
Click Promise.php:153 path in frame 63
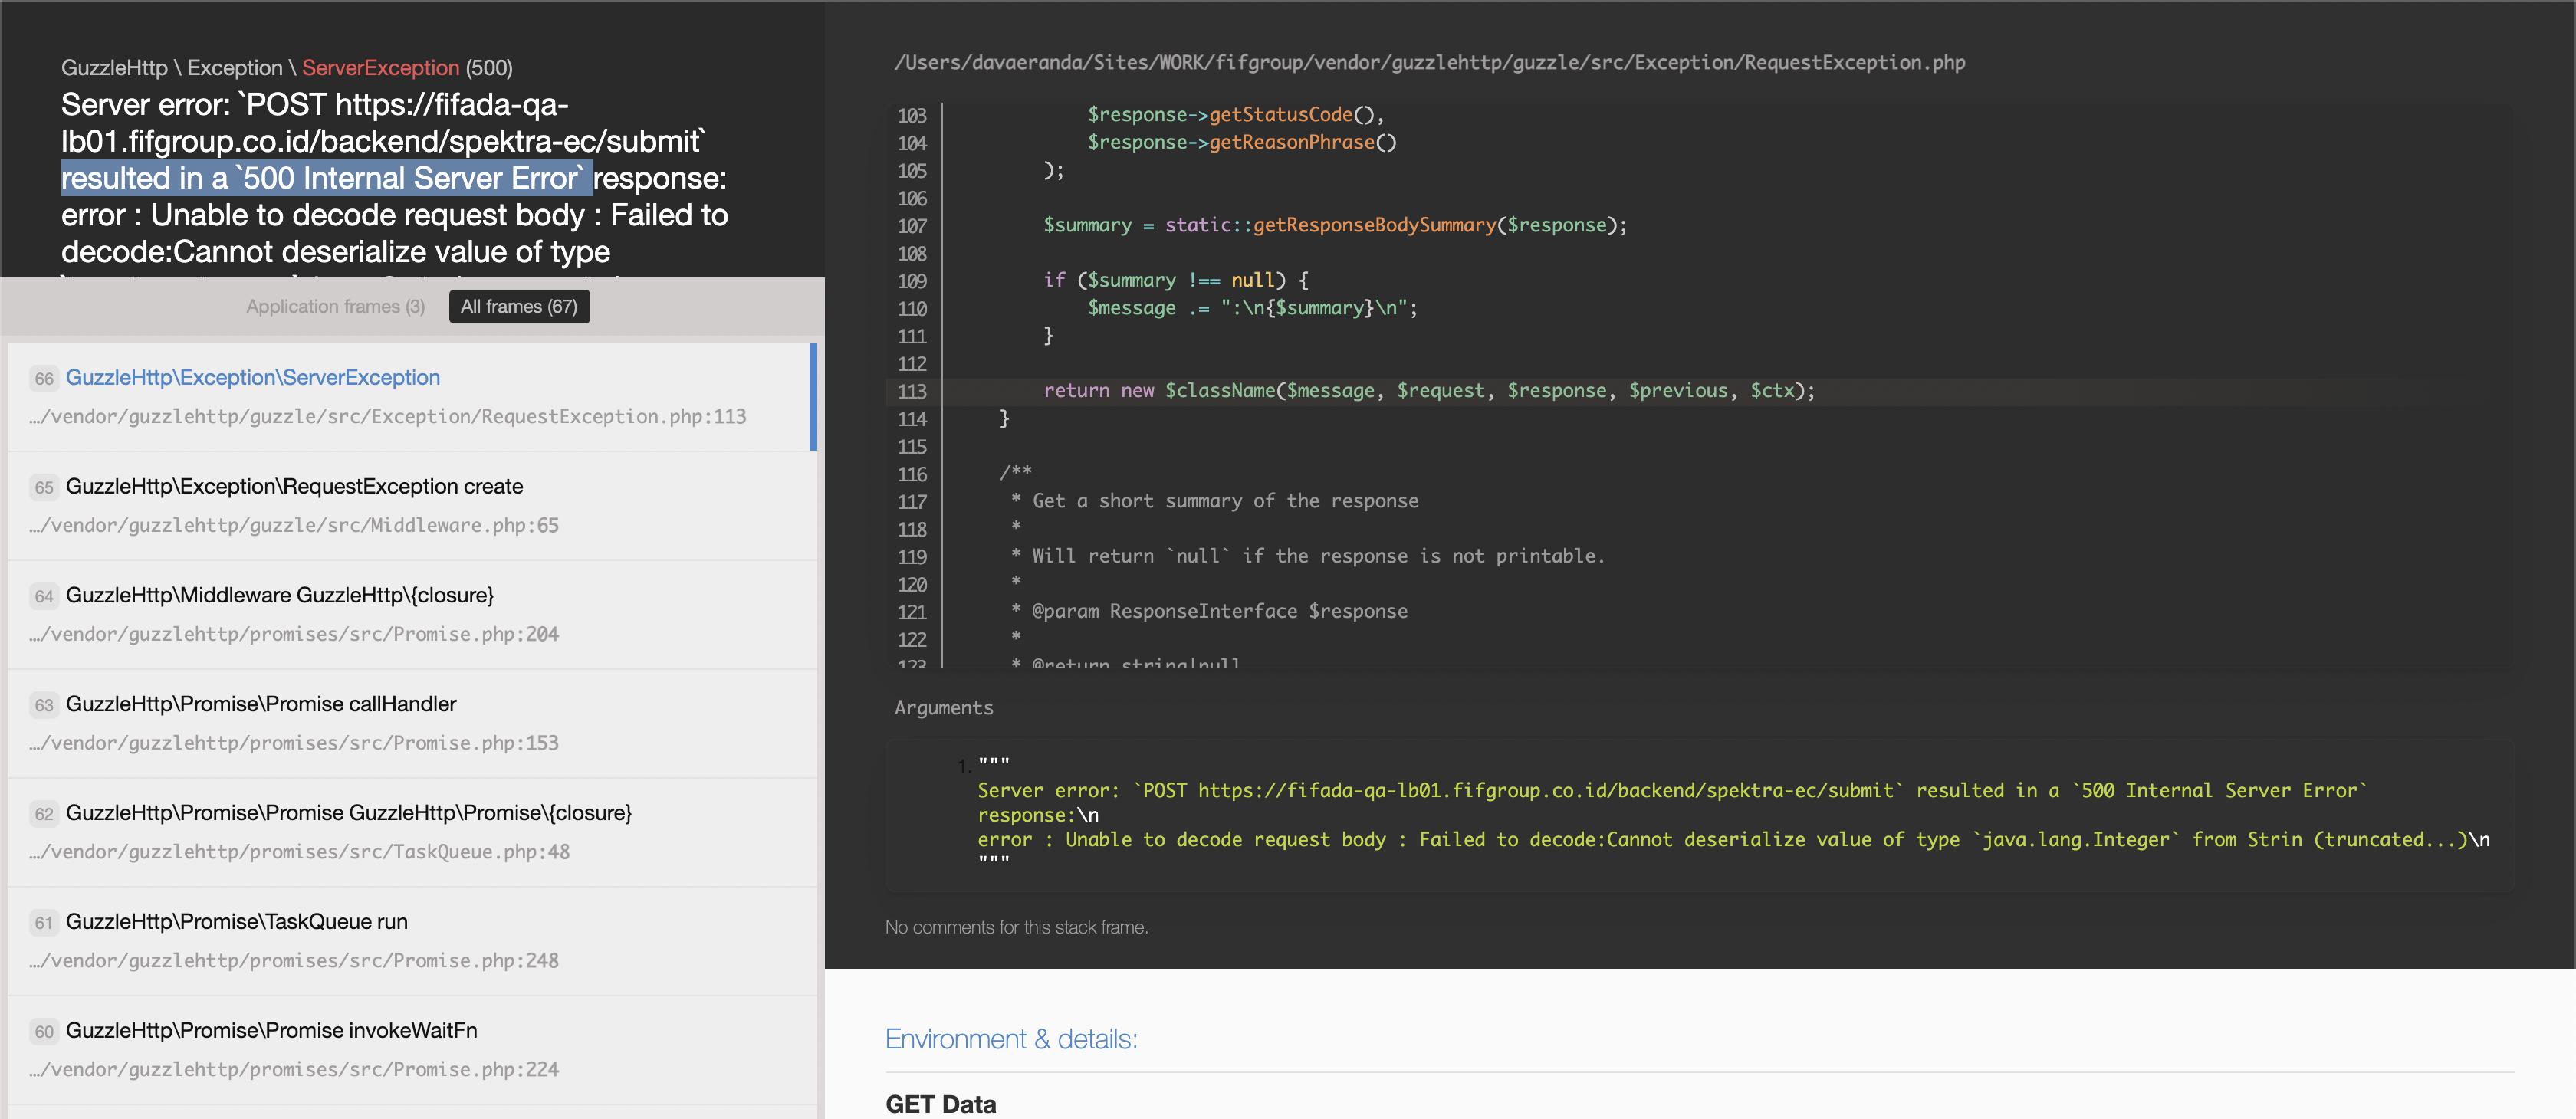tap(294, 744)
